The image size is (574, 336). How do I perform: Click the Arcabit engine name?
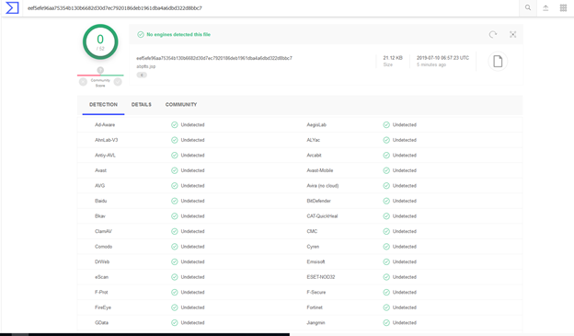point(314,156)
